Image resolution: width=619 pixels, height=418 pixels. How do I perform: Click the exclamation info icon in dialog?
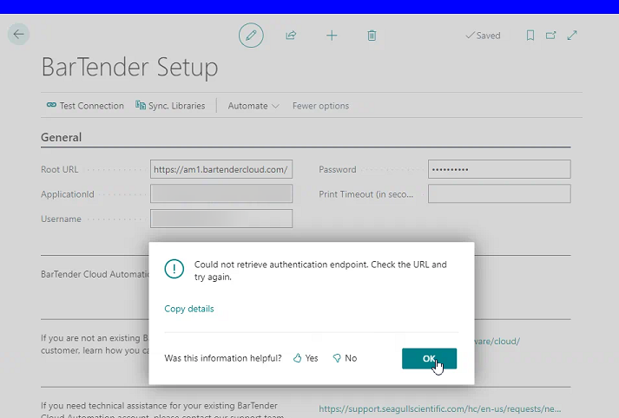(175, 269)
